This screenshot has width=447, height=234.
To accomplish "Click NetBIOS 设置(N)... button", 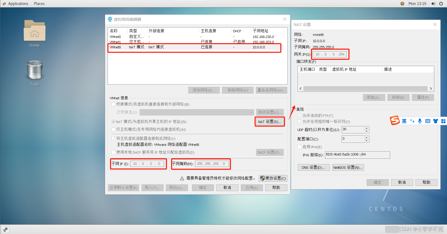I will point(348,167).
